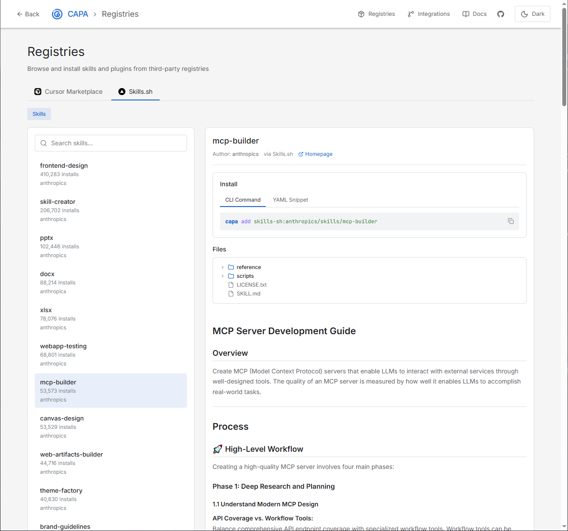Select the web-artifacts-builder skill
The width and height of the screenshot is (568, 531).
[x=111, y=463]
